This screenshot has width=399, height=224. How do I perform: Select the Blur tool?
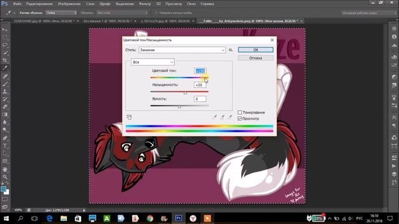[x=5, y=122]
